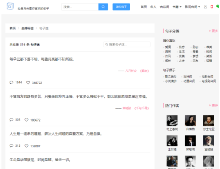This screenshot has height=169, width=220.
Task: Open 古诗词 in the navigation bar
Action: 164,7
